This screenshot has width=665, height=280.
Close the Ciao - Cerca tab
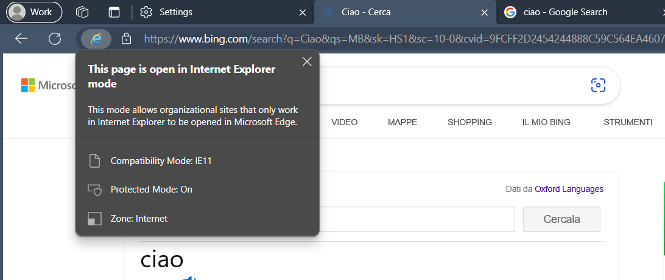click(x=484, y=13)
